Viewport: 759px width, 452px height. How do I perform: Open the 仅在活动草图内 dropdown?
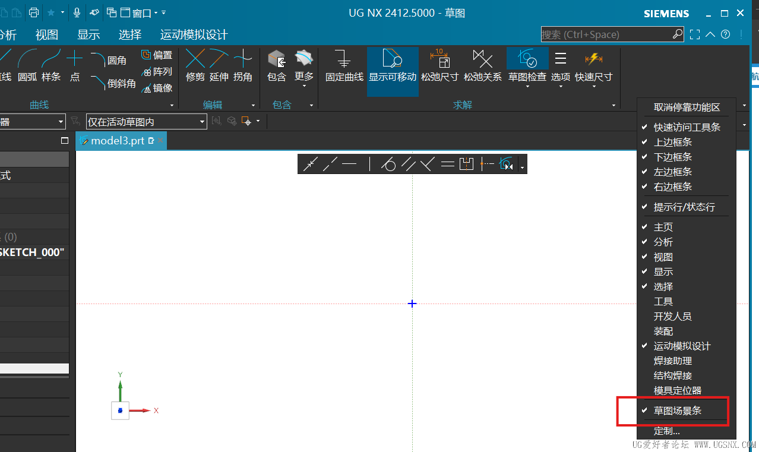(x=146, y=122)
